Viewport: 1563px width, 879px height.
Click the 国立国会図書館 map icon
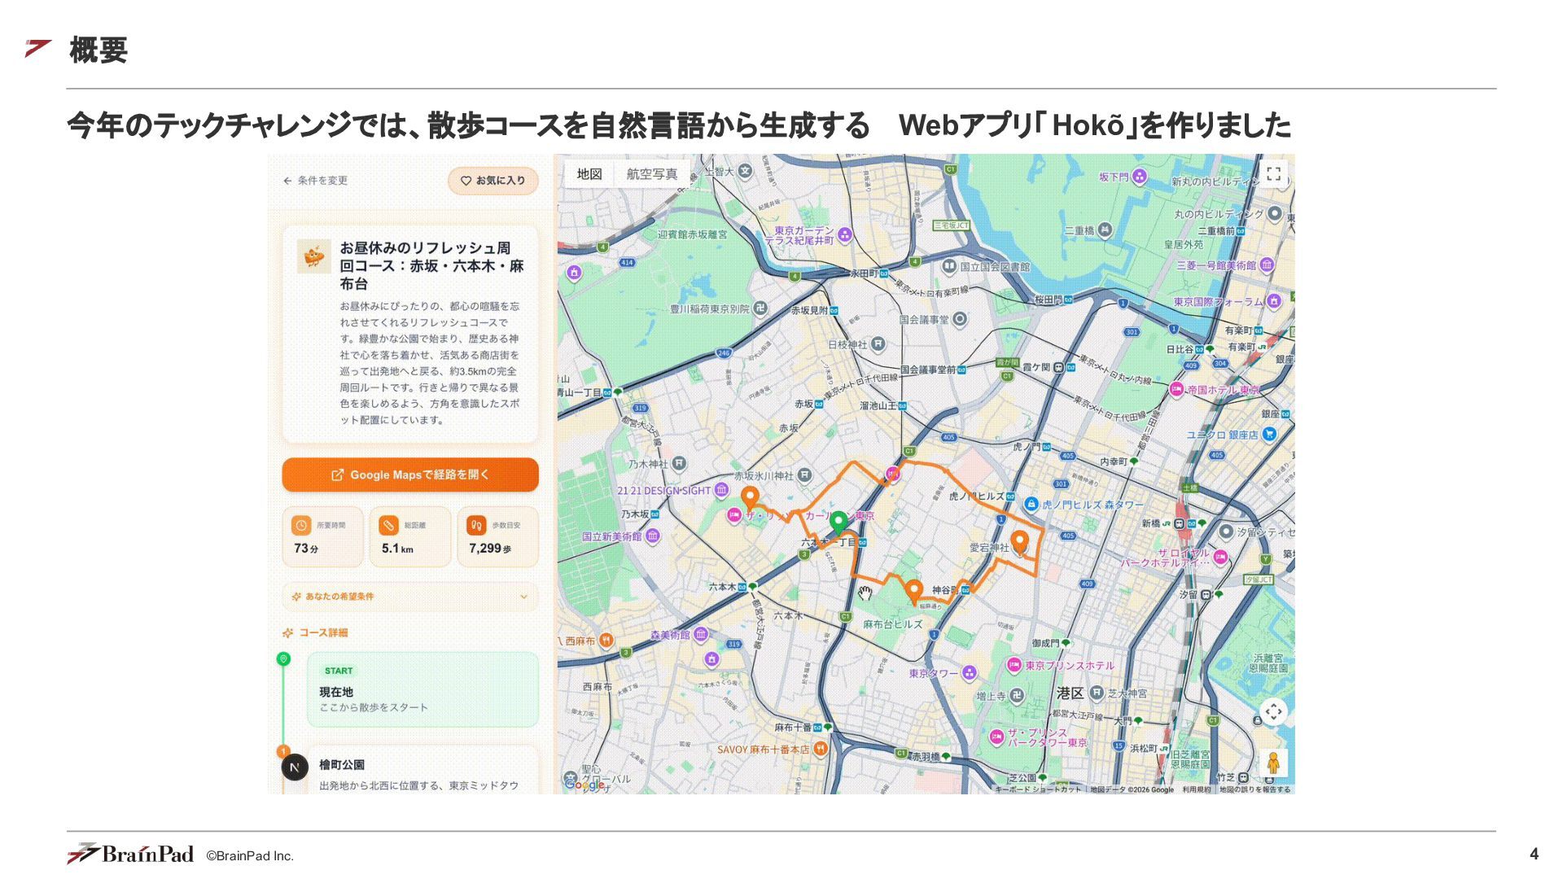pos(949,266)
